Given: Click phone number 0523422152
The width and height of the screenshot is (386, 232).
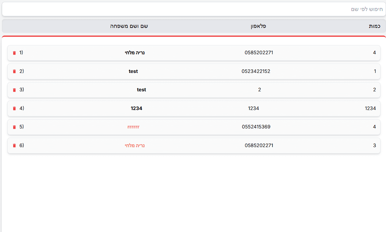Looking at the screenshot, I should [256, 71].
